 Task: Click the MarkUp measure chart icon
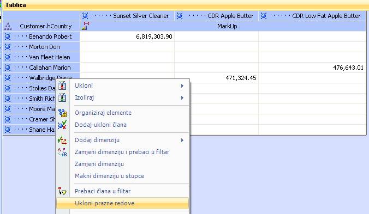[85, 26]
